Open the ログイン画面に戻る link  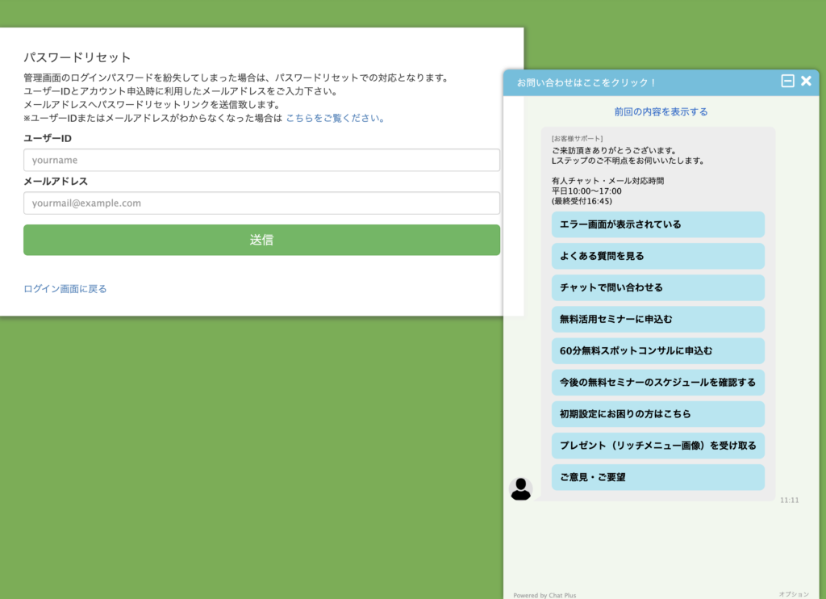pos(65,289)
